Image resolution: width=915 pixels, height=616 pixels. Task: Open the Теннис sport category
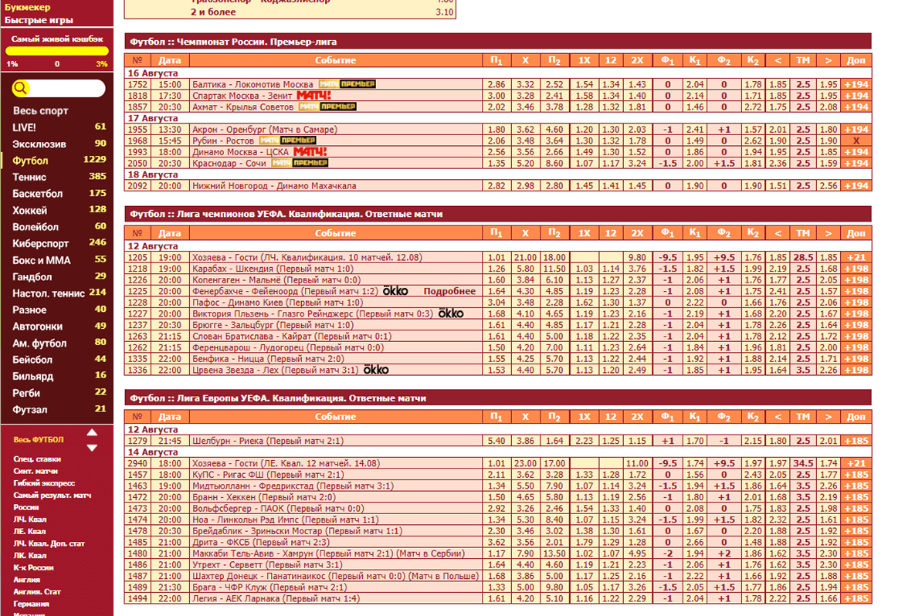point(29,178)
